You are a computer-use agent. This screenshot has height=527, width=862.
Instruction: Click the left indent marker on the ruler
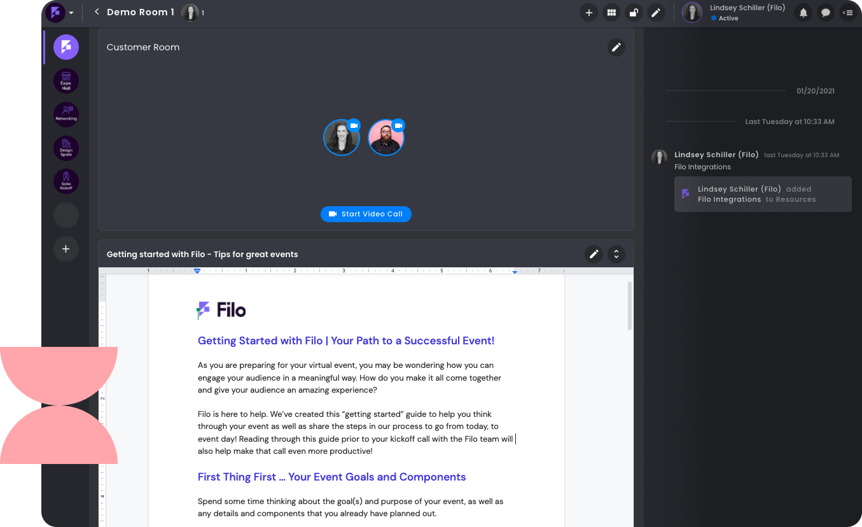(x=197, y=271)
